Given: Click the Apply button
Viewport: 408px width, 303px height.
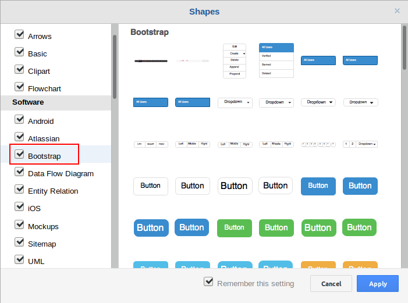Looking at the screenshot, I should 377,283.
